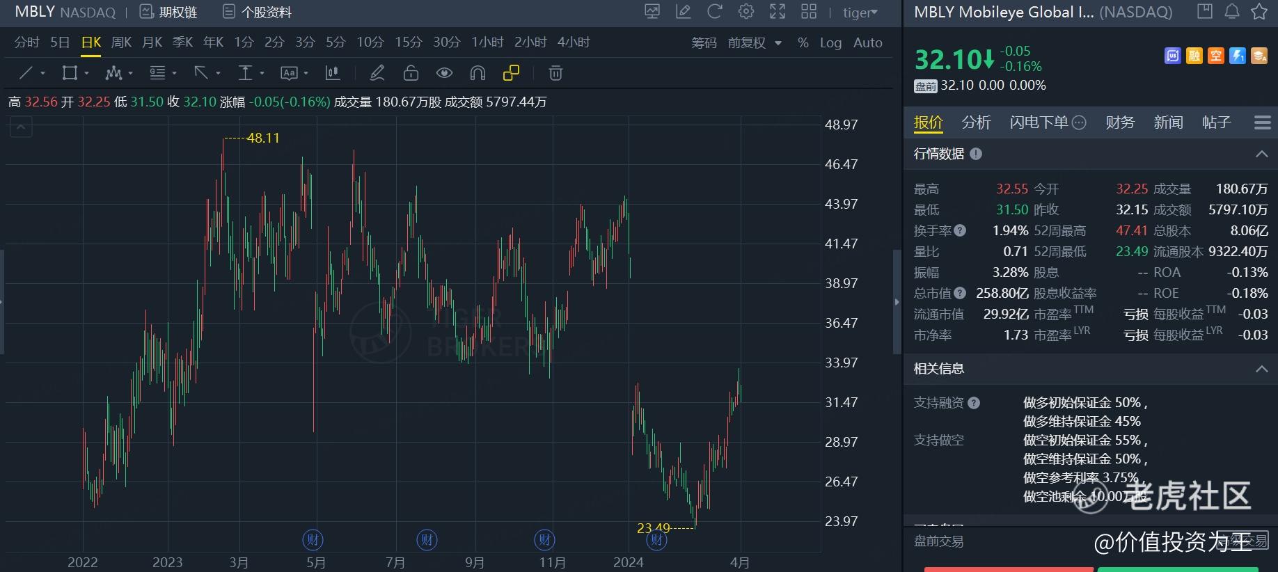
Task: Toggle drawings visibility eye icon
Action: pyautogui.click(x=444, y=72)
